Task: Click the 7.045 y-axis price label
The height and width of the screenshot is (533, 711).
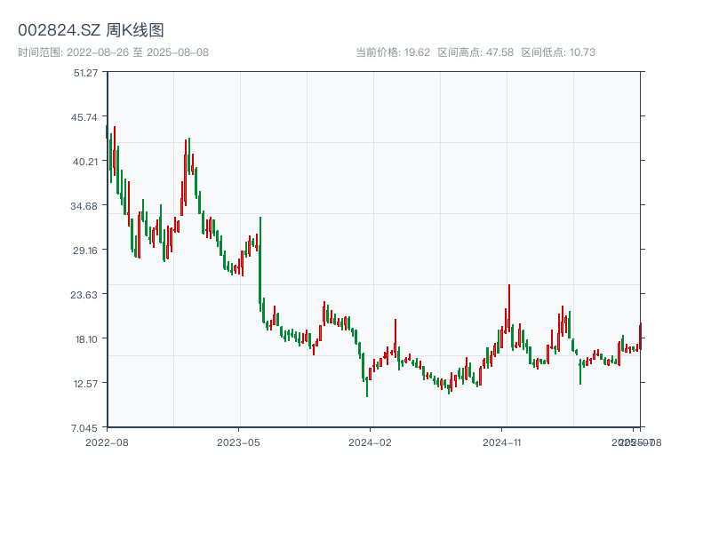Action: click(x=86, y=427)
